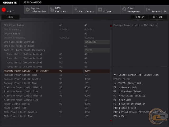Click Platform Power Limit1 (Watts) label
The height and width of the screenshot is (127, 169).
click(x=23, y=87)
